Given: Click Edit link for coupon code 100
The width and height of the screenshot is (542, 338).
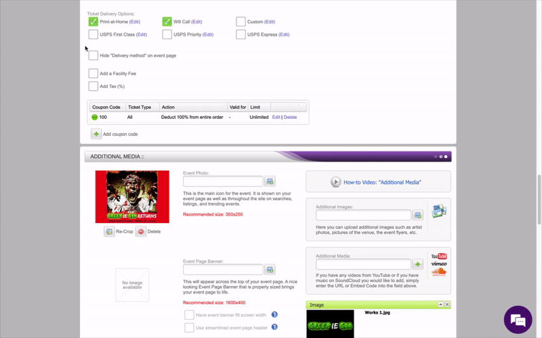Looking at the screenshot, I should point(276,117).
